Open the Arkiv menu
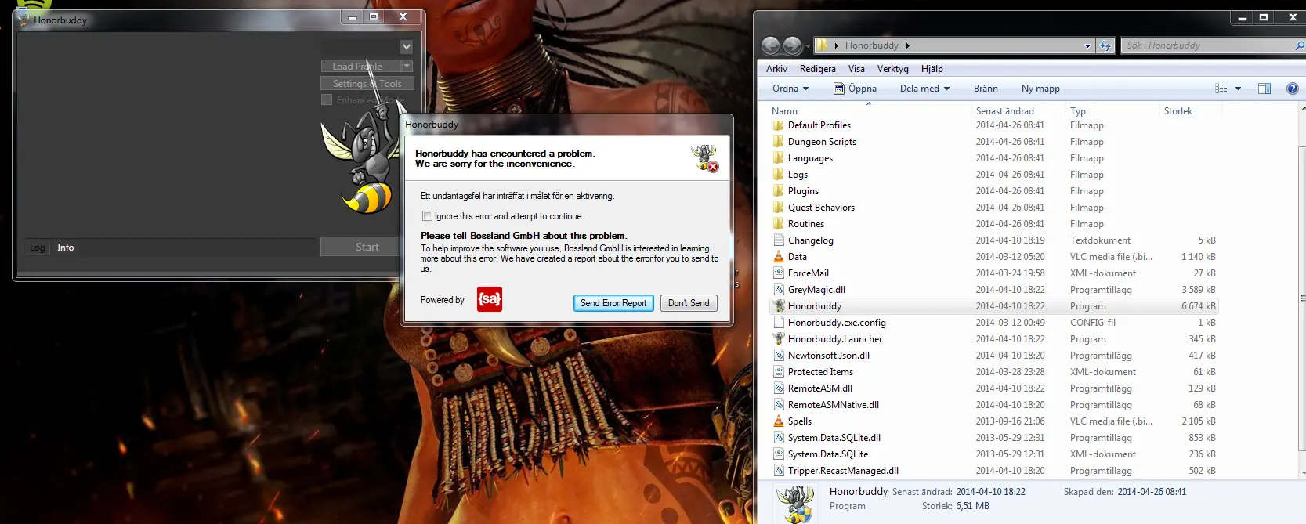Image resolution: width=1306 pixels, height=524 pixels. (x=776, y=69)
